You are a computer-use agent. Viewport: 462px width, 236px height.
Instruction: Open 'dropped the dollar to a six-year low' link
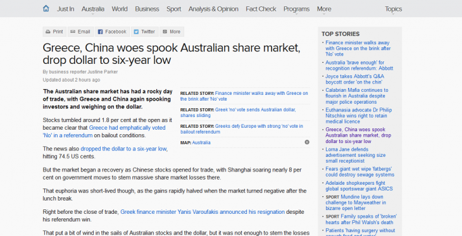[124, 149]
